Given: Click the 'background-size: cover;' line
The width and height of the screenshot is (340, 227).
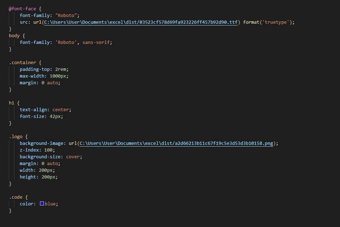Looking at the screenshot, I should coord(51,157).
